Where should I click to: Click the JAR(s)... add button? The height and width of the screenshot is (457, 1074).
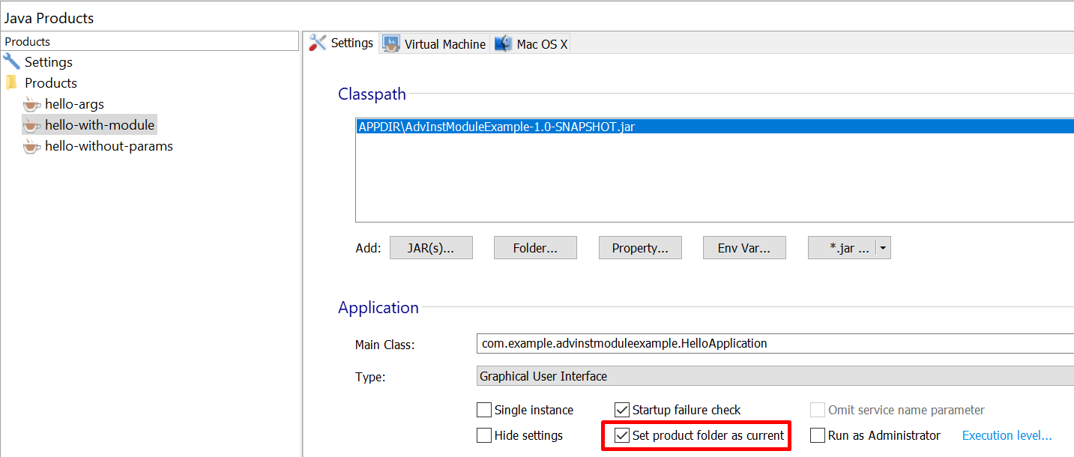pyautogui.click(x=431, y=249)
